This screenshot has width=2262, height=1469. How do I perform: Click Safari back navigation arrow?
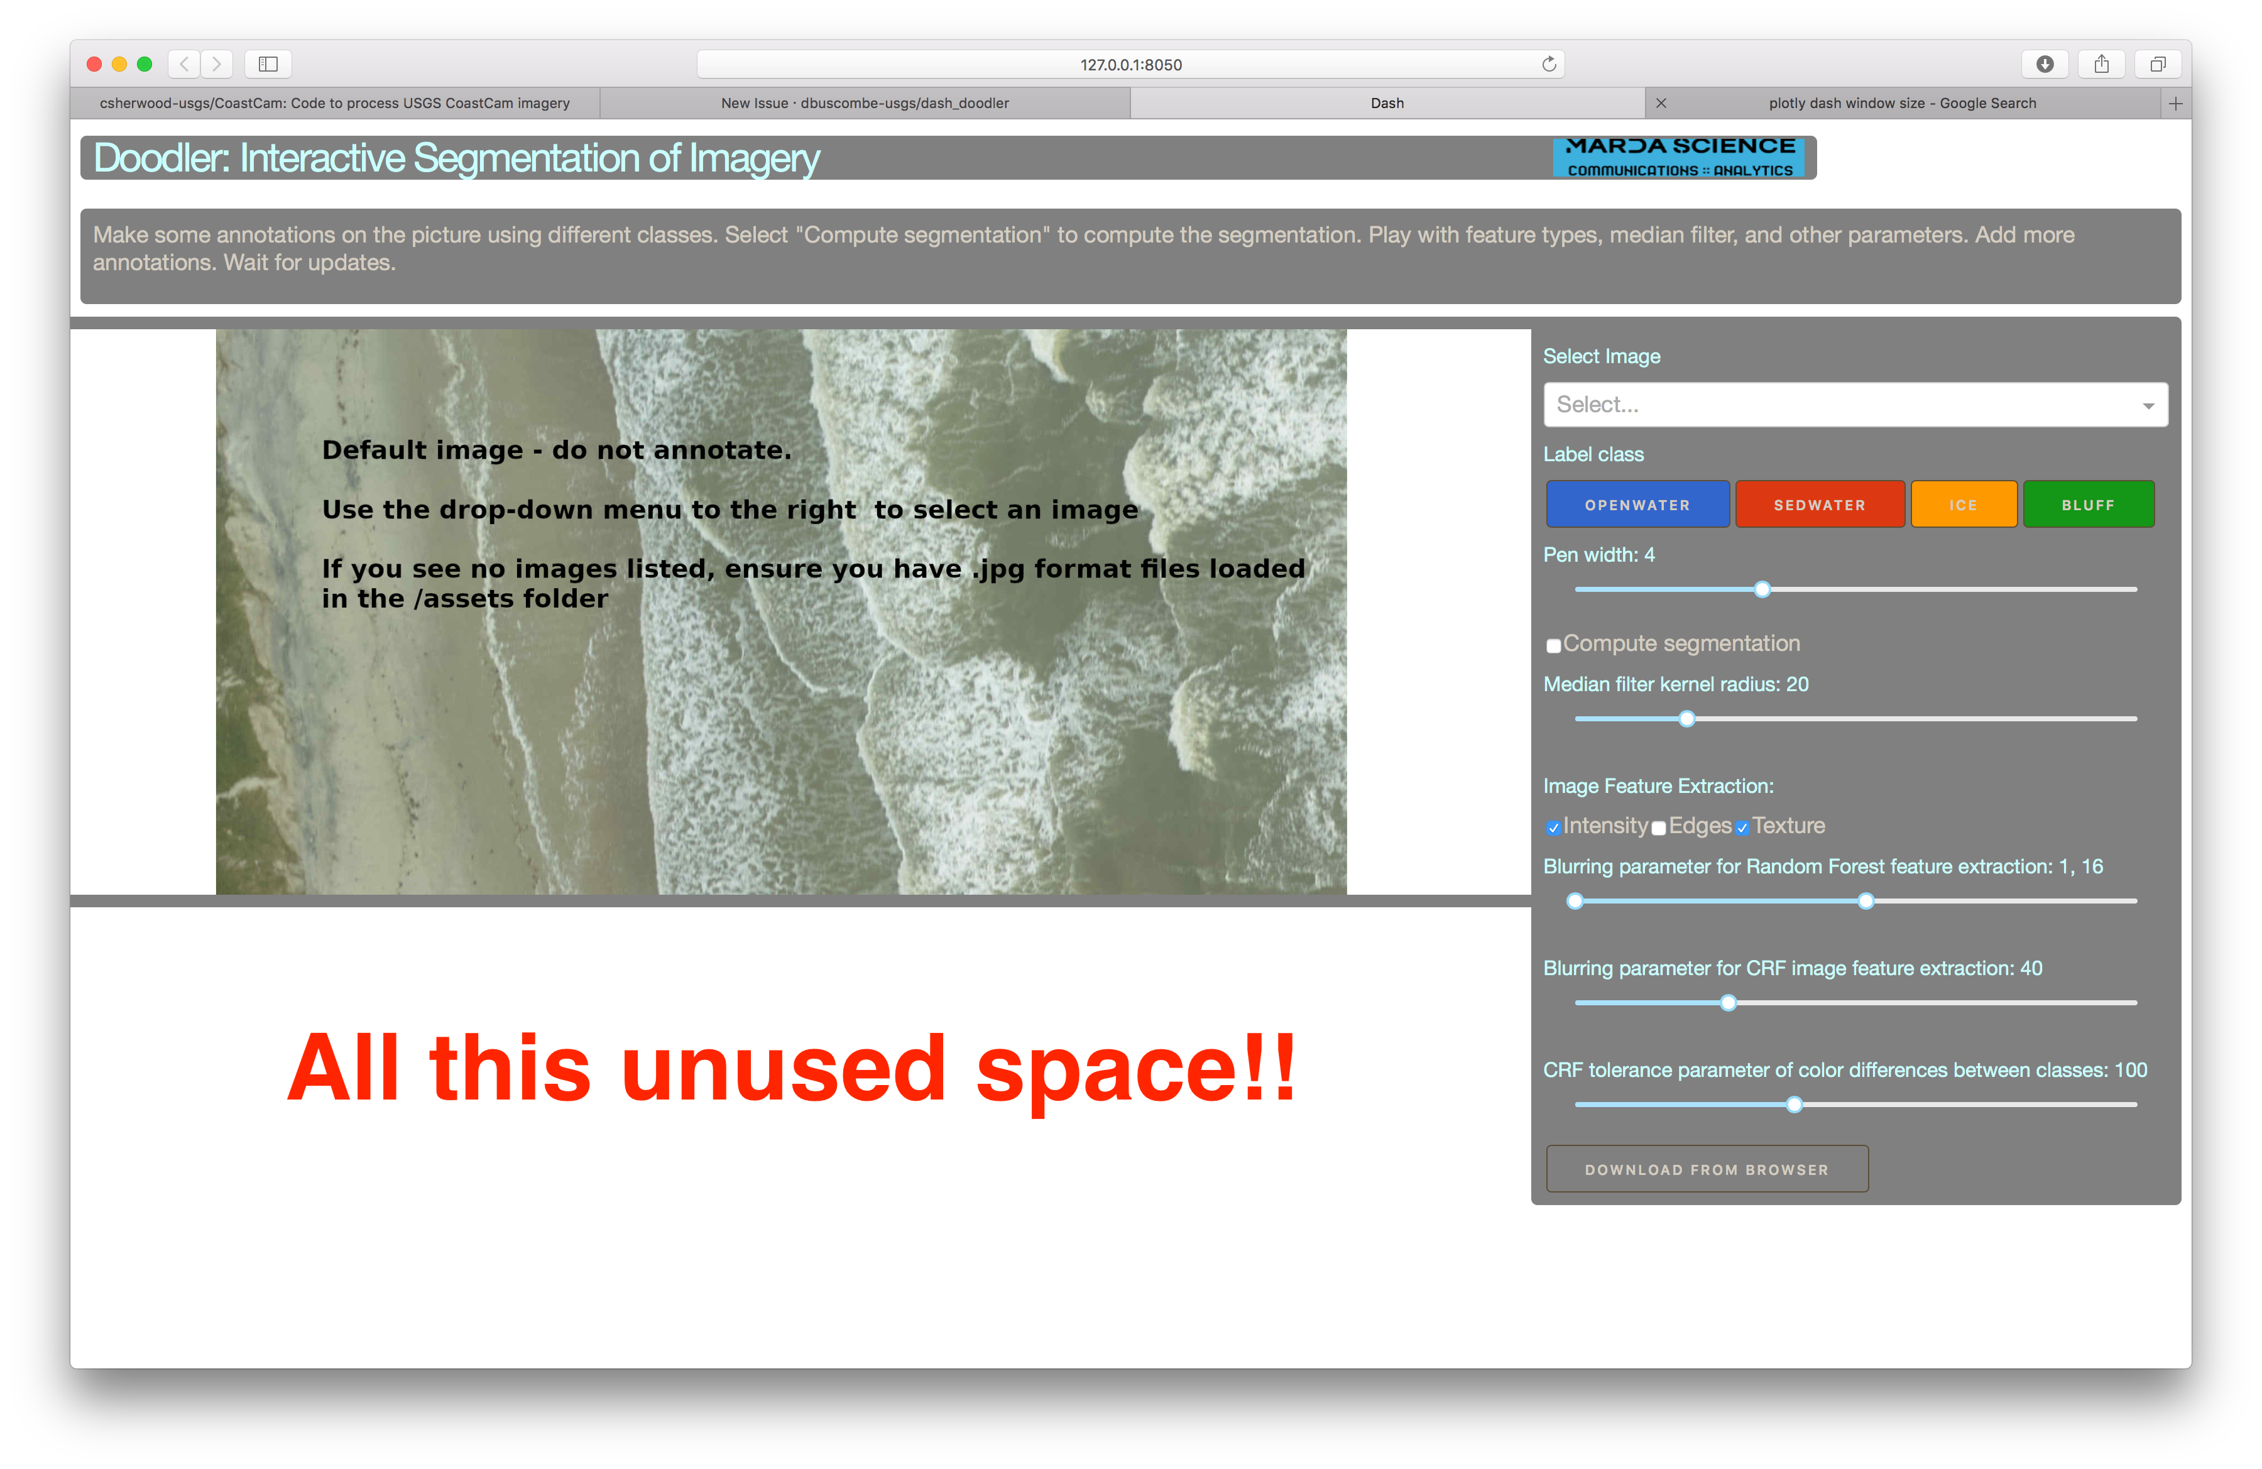(184, 63)
